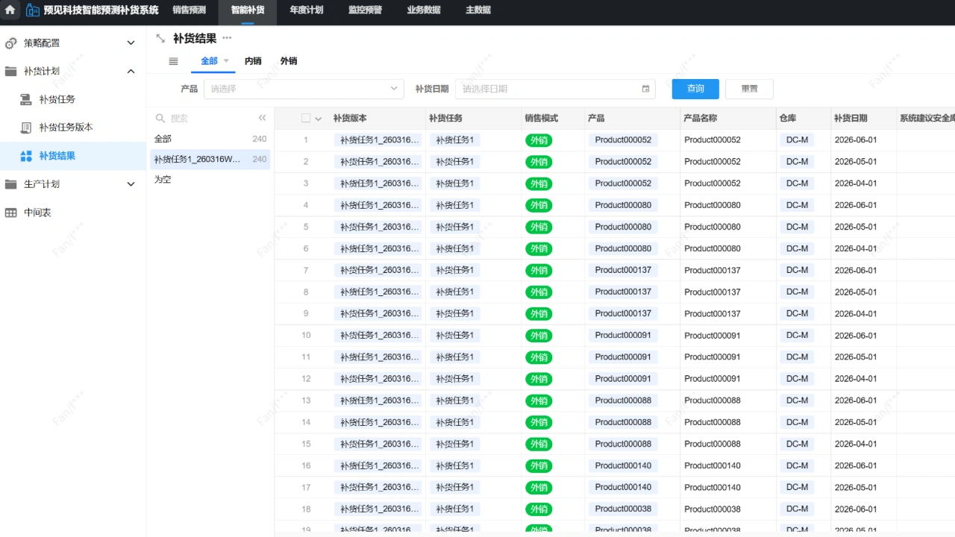Click the calendar icon in 补货日期 field
The image size is (955, 537).
pyautogui.click(x=645, y=89)
